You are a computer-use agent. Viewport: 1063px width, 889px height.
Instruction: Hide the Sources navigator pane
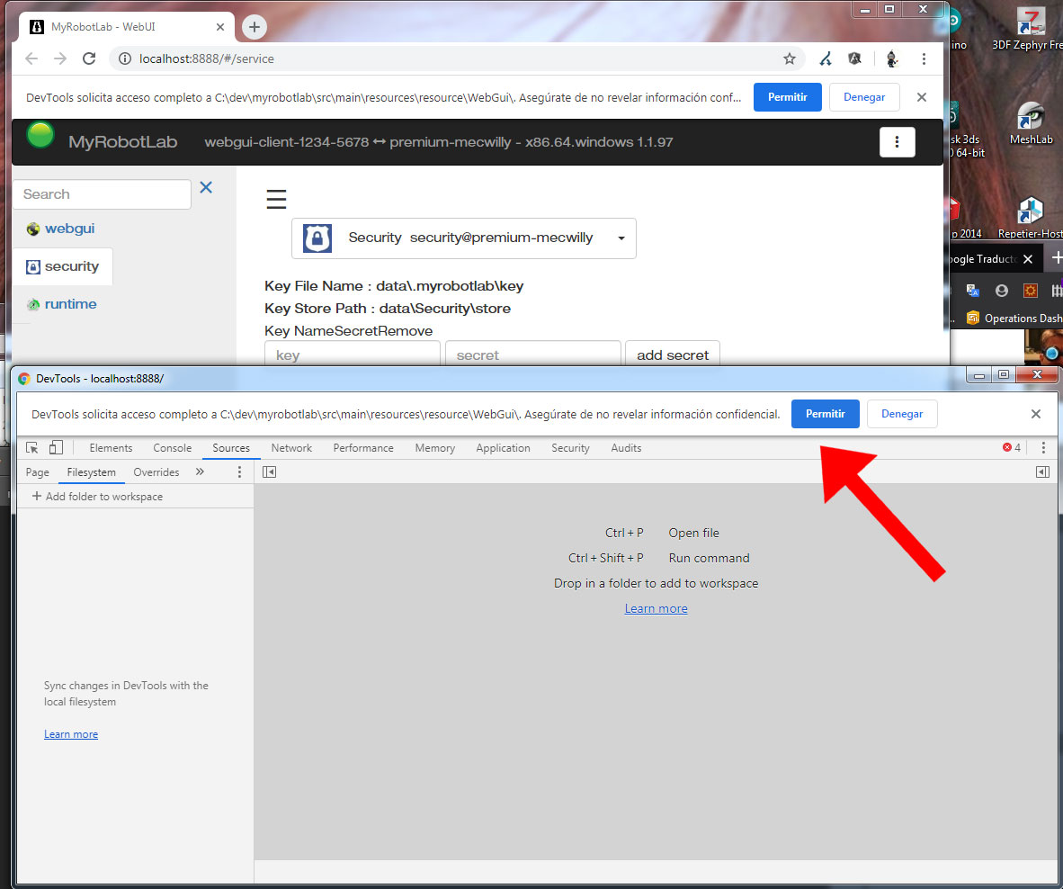coord(269,472)
